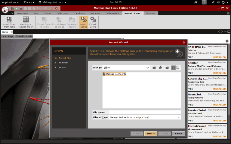Open the Collections ribbon tab
This screenshot has height=144, width=231.
click(x=62, y=13)
